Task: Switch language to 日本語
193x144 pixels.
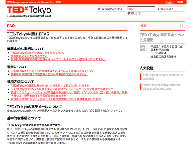Action: [180, 2]
